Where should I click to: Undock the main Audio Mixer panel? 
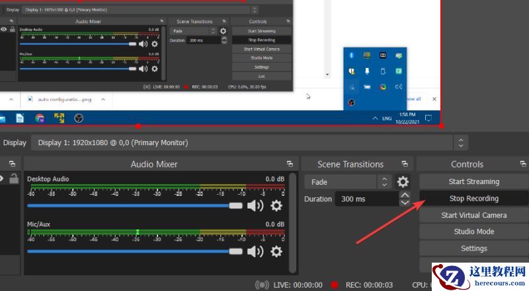tap(290, 164)
